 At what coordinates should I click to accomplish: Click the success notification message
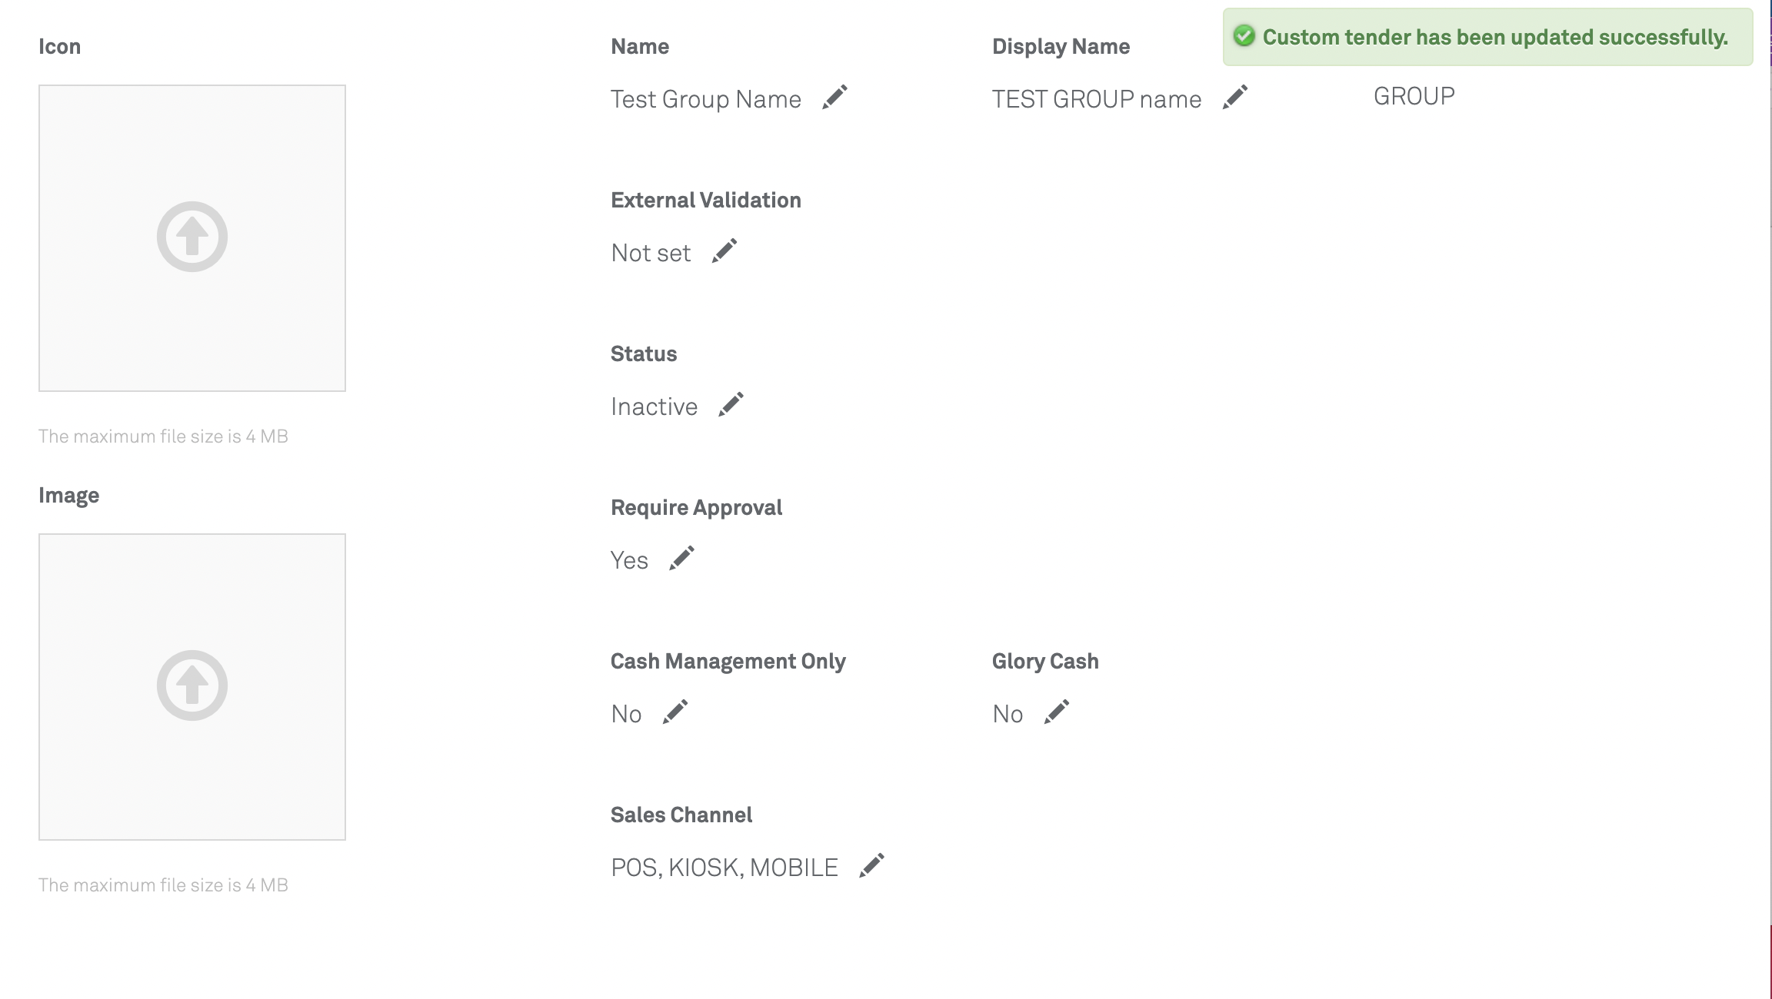point(1495,38)
